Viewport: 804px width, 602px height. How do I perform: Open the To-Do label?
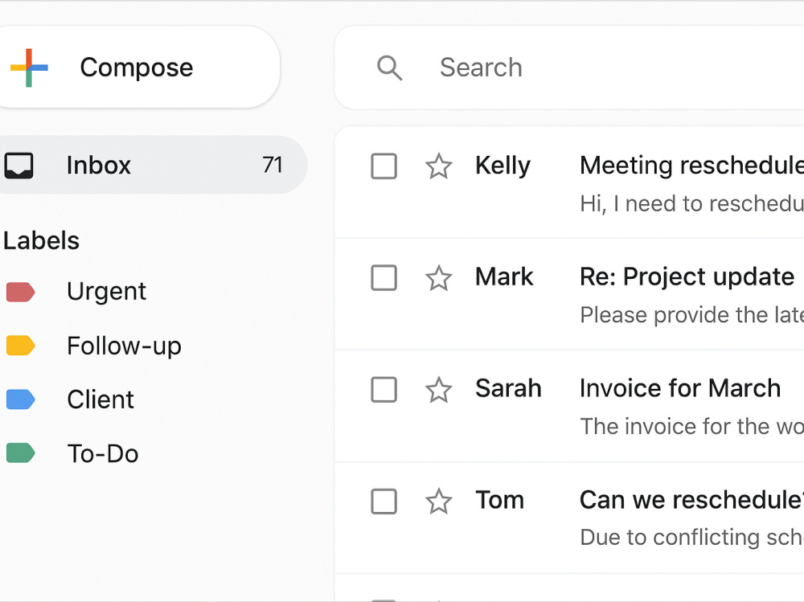tap(103, 454)
